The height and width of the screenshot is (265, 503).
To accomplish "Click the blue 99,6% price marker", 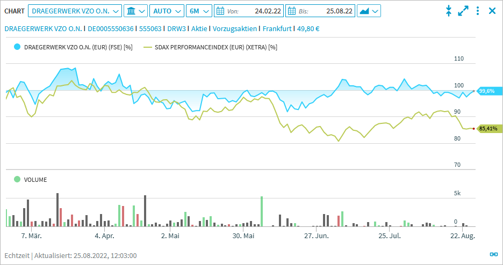I will tap(486, 91).
